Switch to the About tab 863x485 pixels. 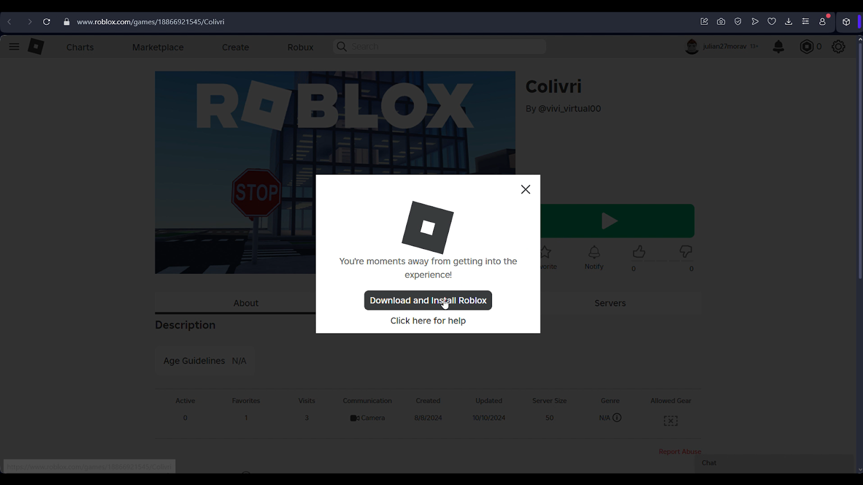(246, 303)
